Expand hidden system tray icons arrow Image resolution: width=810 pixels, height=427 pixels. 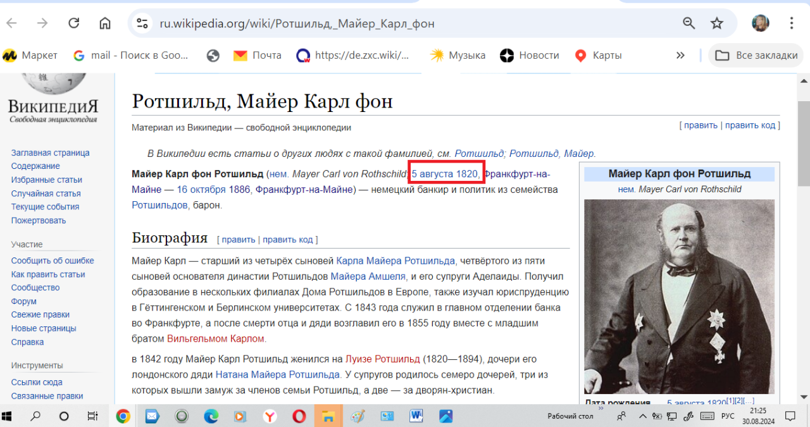[643, 416]
